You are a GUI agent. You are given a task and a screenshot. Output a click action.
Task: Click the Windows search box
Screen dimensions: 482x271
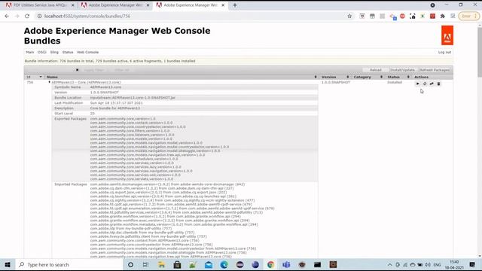click(x=69, y=264)
